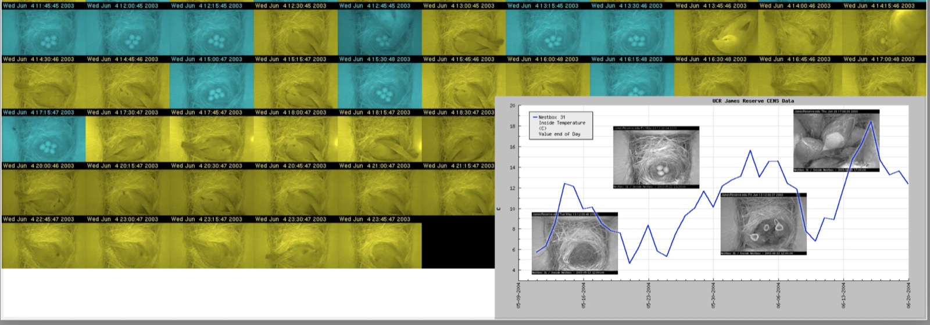Screen dimensions: 930x325
Task: Select the 17:15:47 cyan eggs thumbnail
Action: (43, 139)
